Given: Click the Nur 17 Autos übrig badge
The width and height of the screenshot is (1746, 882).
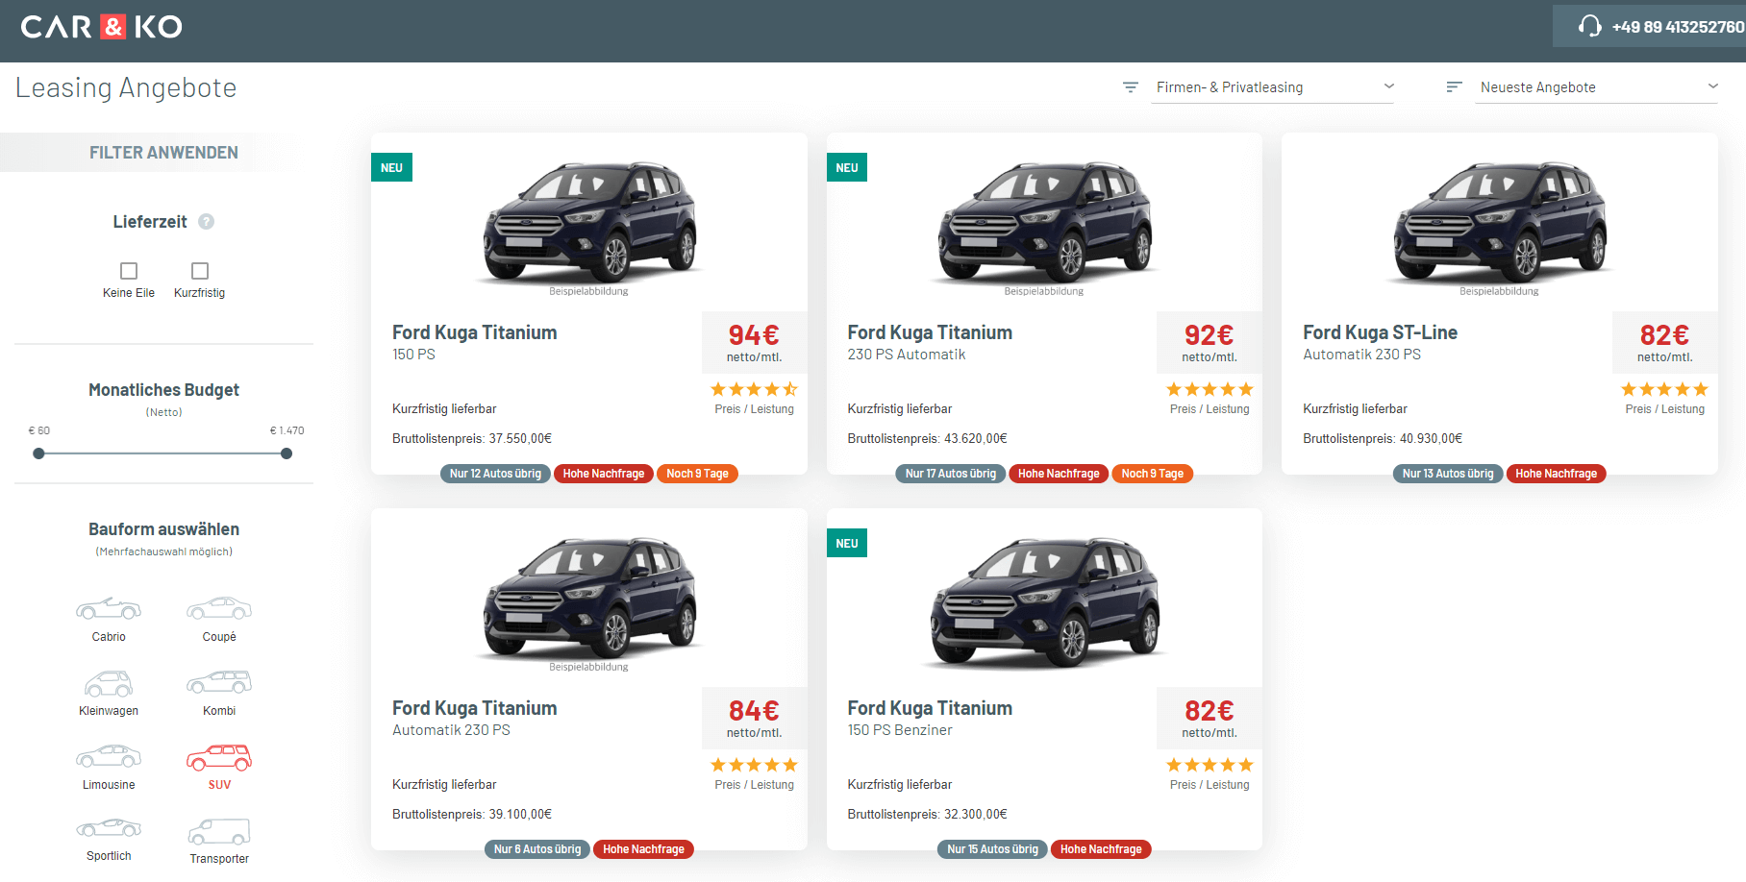Looking at the screenshot, I should coord(951,474).
